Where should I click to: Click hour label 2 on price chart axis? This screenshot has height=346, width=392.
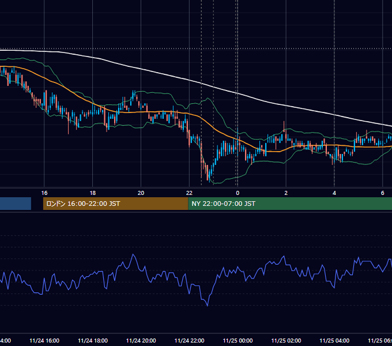[286, 193]
